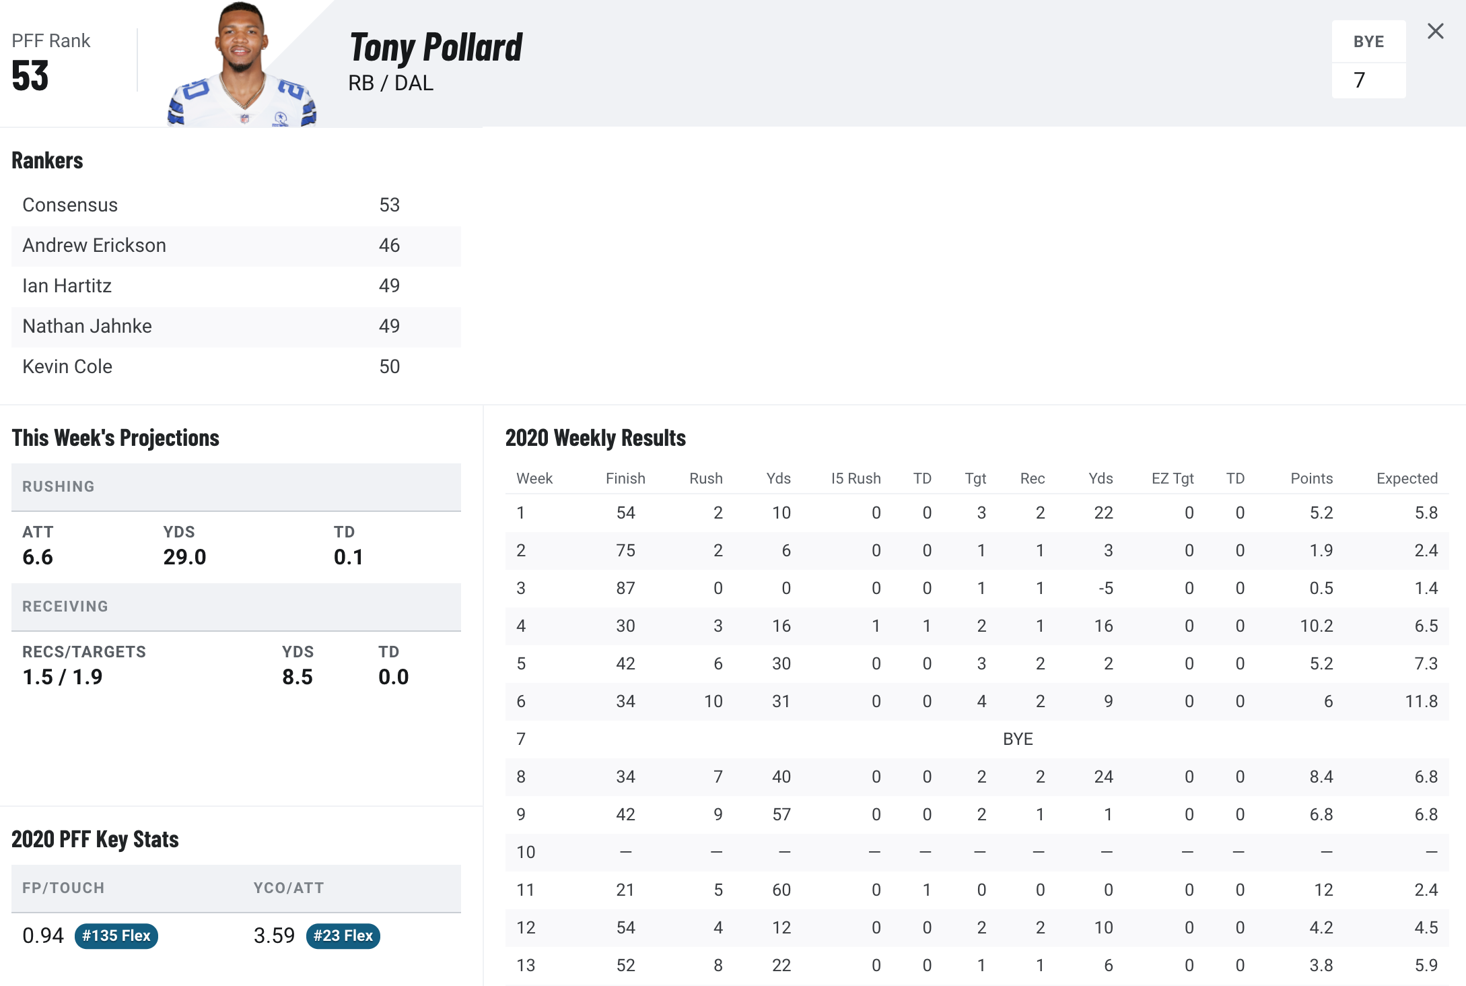Select the Nathan Jahnke ranker row
1466x986 pixels.
pyautogui.click(x=236, y=327)
